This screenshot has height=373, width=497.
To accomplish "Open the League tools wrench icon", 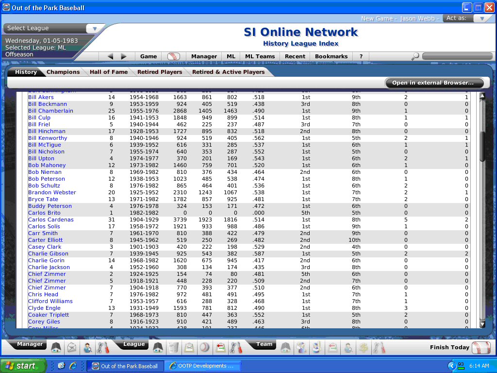I will click(x=236, y=347).
